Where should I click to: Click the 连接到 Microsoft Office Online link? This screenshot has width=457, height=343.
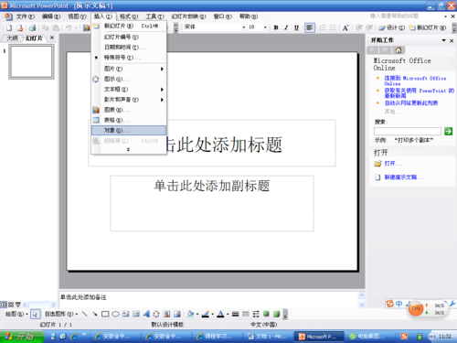coord(415,80)
